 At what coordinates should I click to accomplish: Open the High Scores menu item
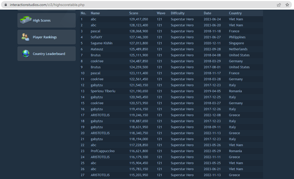(42, 21)
